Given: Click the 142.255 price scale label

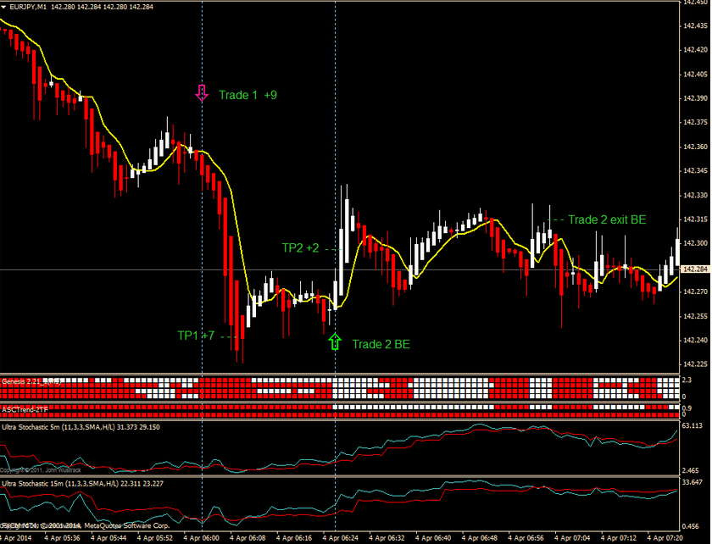Looking at the screenshot, I should pyautogui.click(x=695, y=316).
